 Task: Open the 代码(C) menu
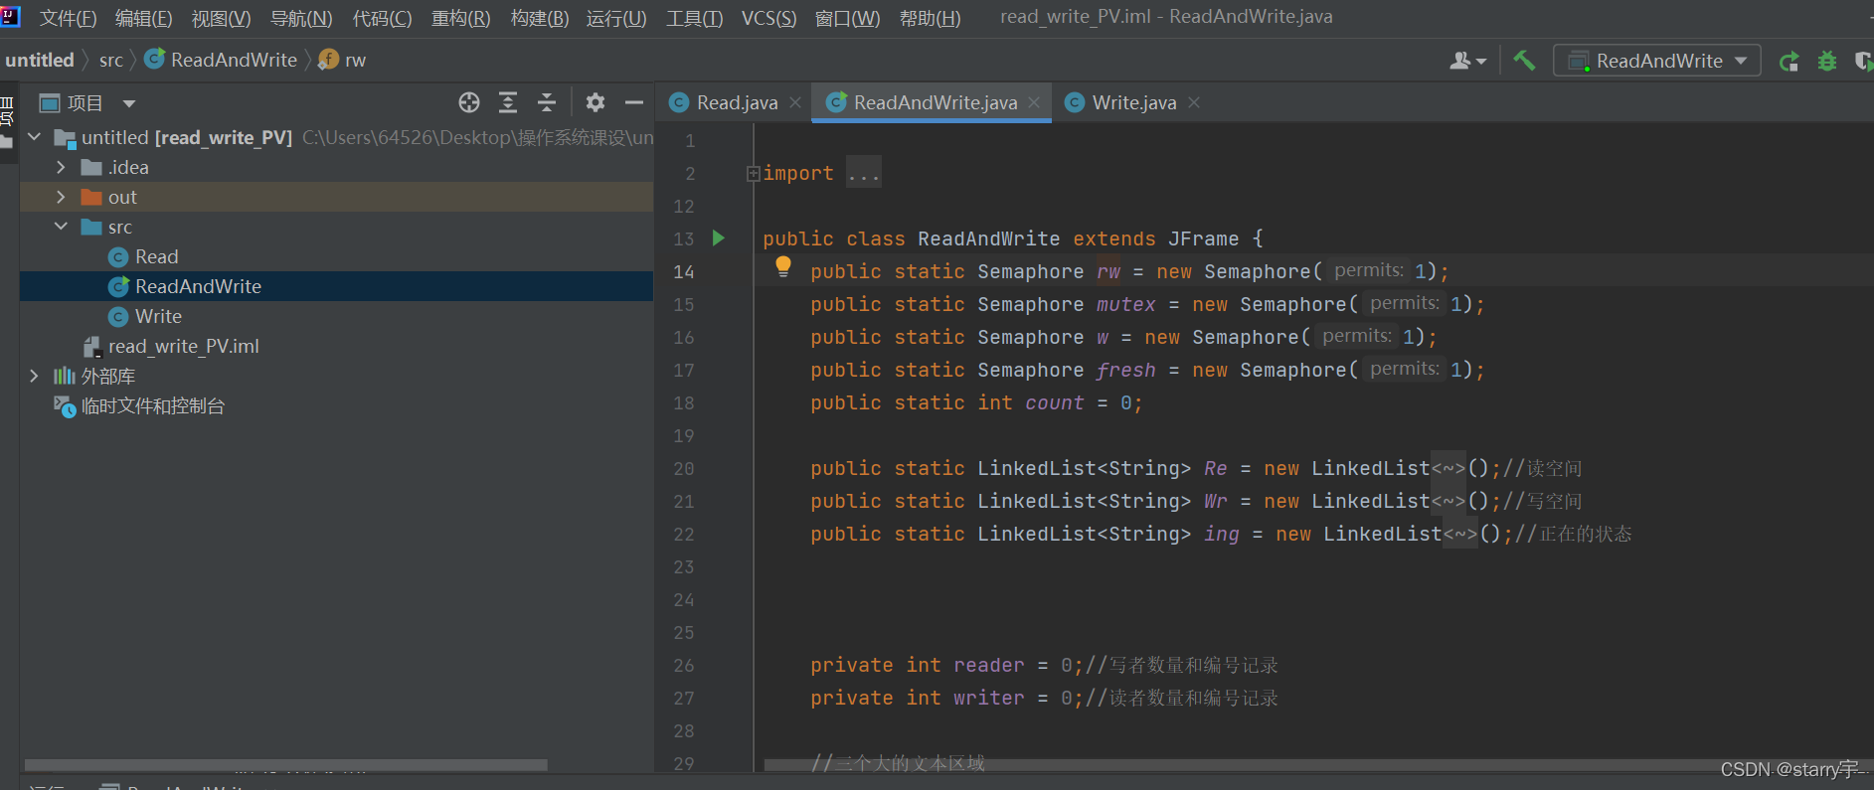pos(382,18)
